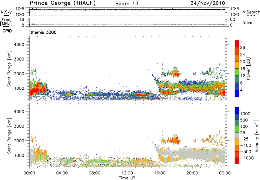Click the Freq. [MHz] axis label
The height and width of the screenshot is (180, 260).
pos(6,22)
